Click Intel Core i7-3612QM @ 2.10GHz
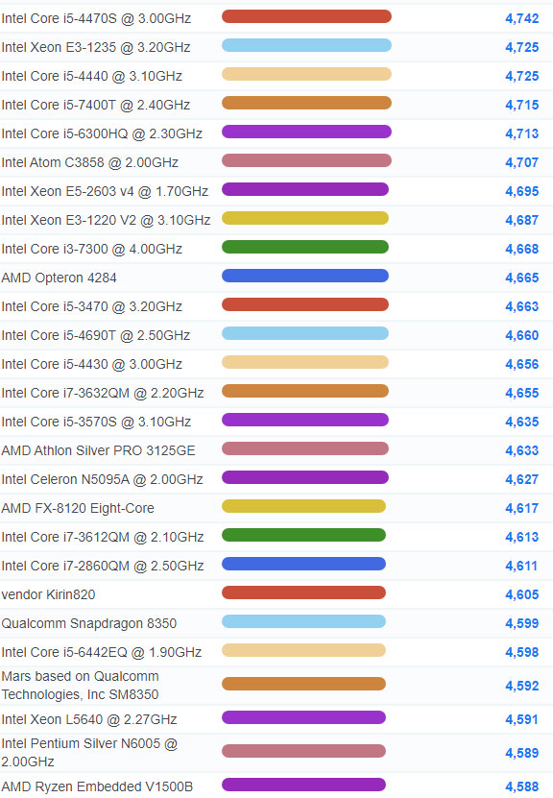The height and width of the screenshot is (798, 553). (103, 537)
